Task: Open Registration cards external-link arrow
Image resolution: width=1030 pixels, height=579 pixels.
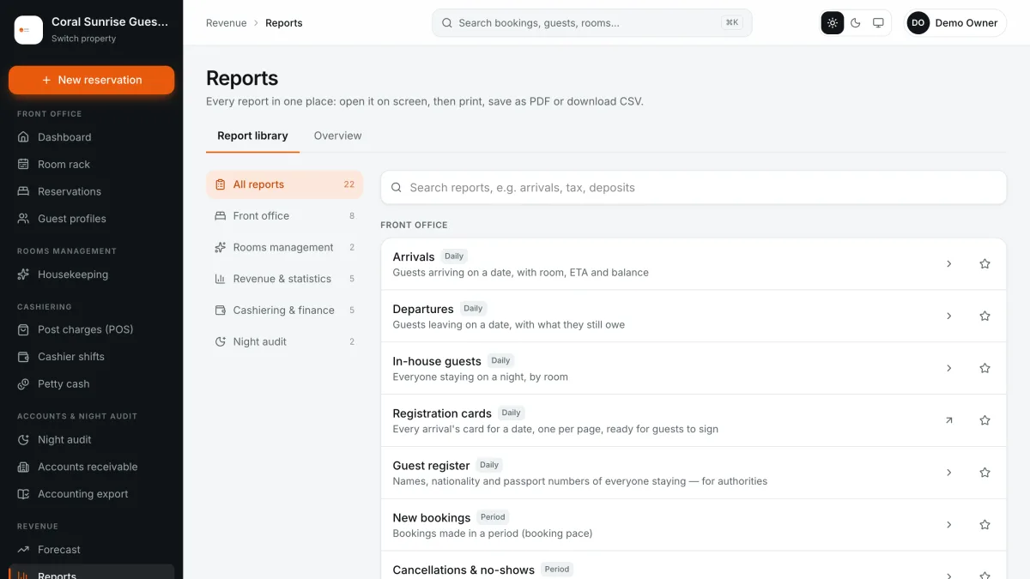Action: [948, 420]
